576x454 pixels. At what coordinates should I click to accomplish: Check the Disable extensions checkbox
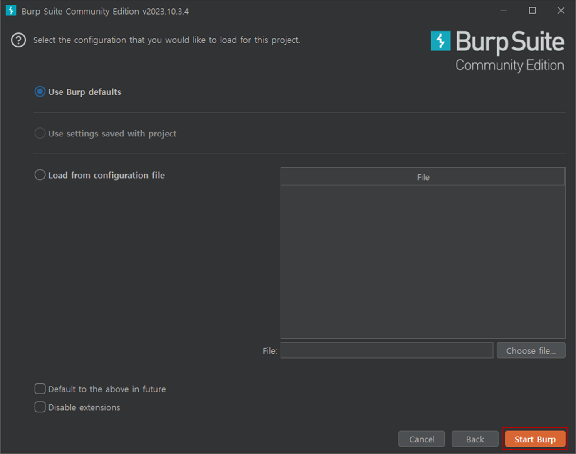pyautogui.click(x=40, y=407)
